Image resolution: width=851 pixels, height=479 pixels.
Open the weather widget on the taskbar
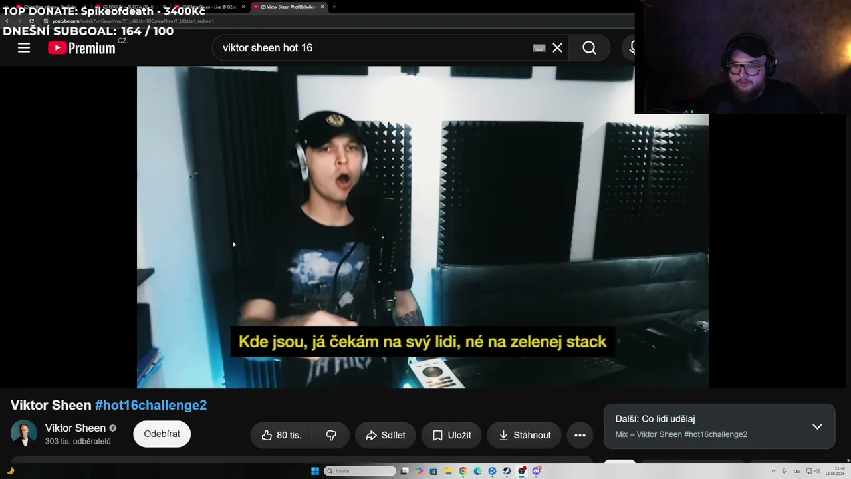point(11,471)
